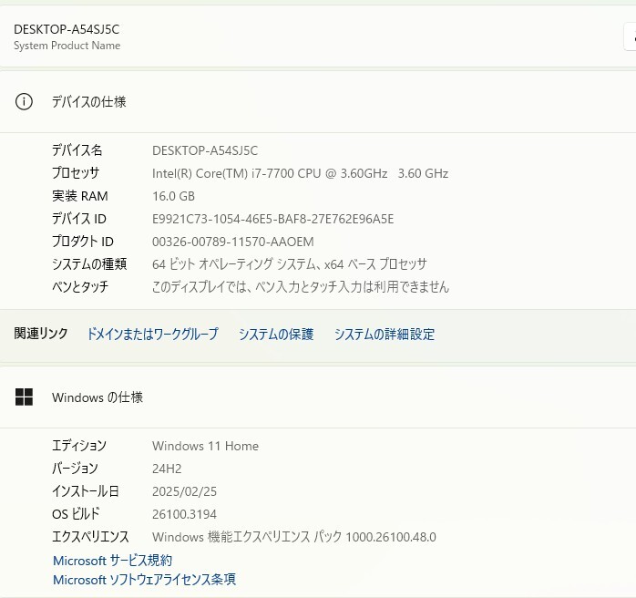Click the デバイス名 label
Screen dimensions: 636x598
tap(77, 150)
